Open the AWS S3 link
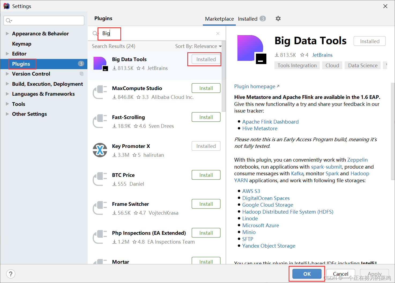This screenshot has width=395, height=283. (251, 191)
